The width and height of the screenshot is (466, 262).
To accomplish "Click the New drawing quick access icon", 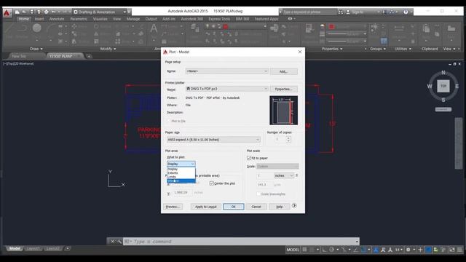I will pos(17,12).
